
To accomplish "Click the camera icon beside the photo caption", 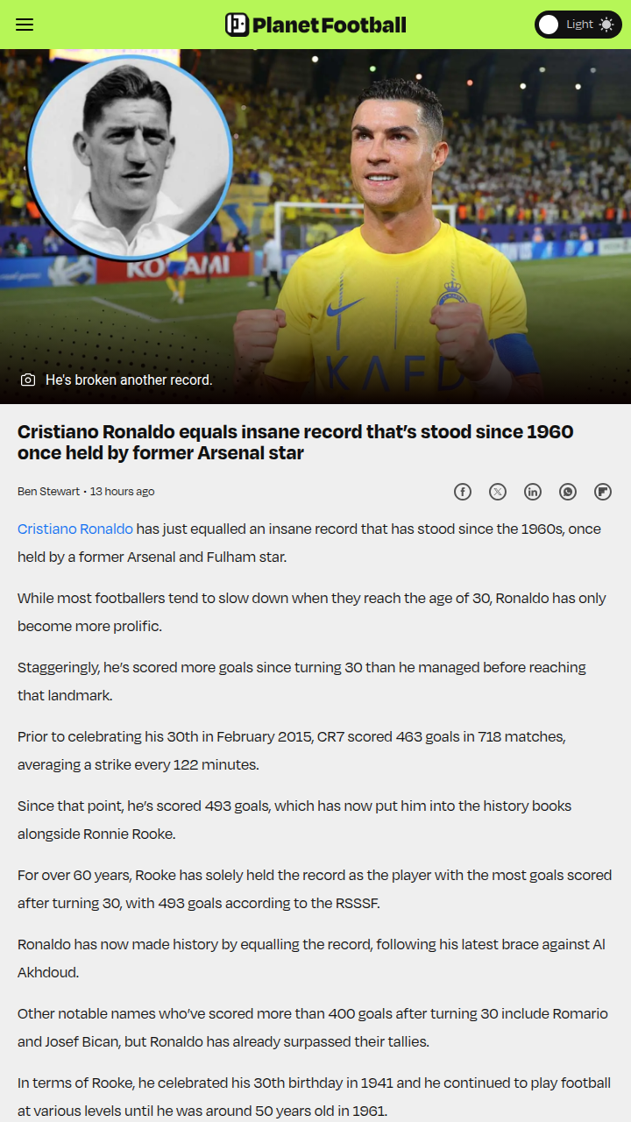I will click(x=28, y=380).
